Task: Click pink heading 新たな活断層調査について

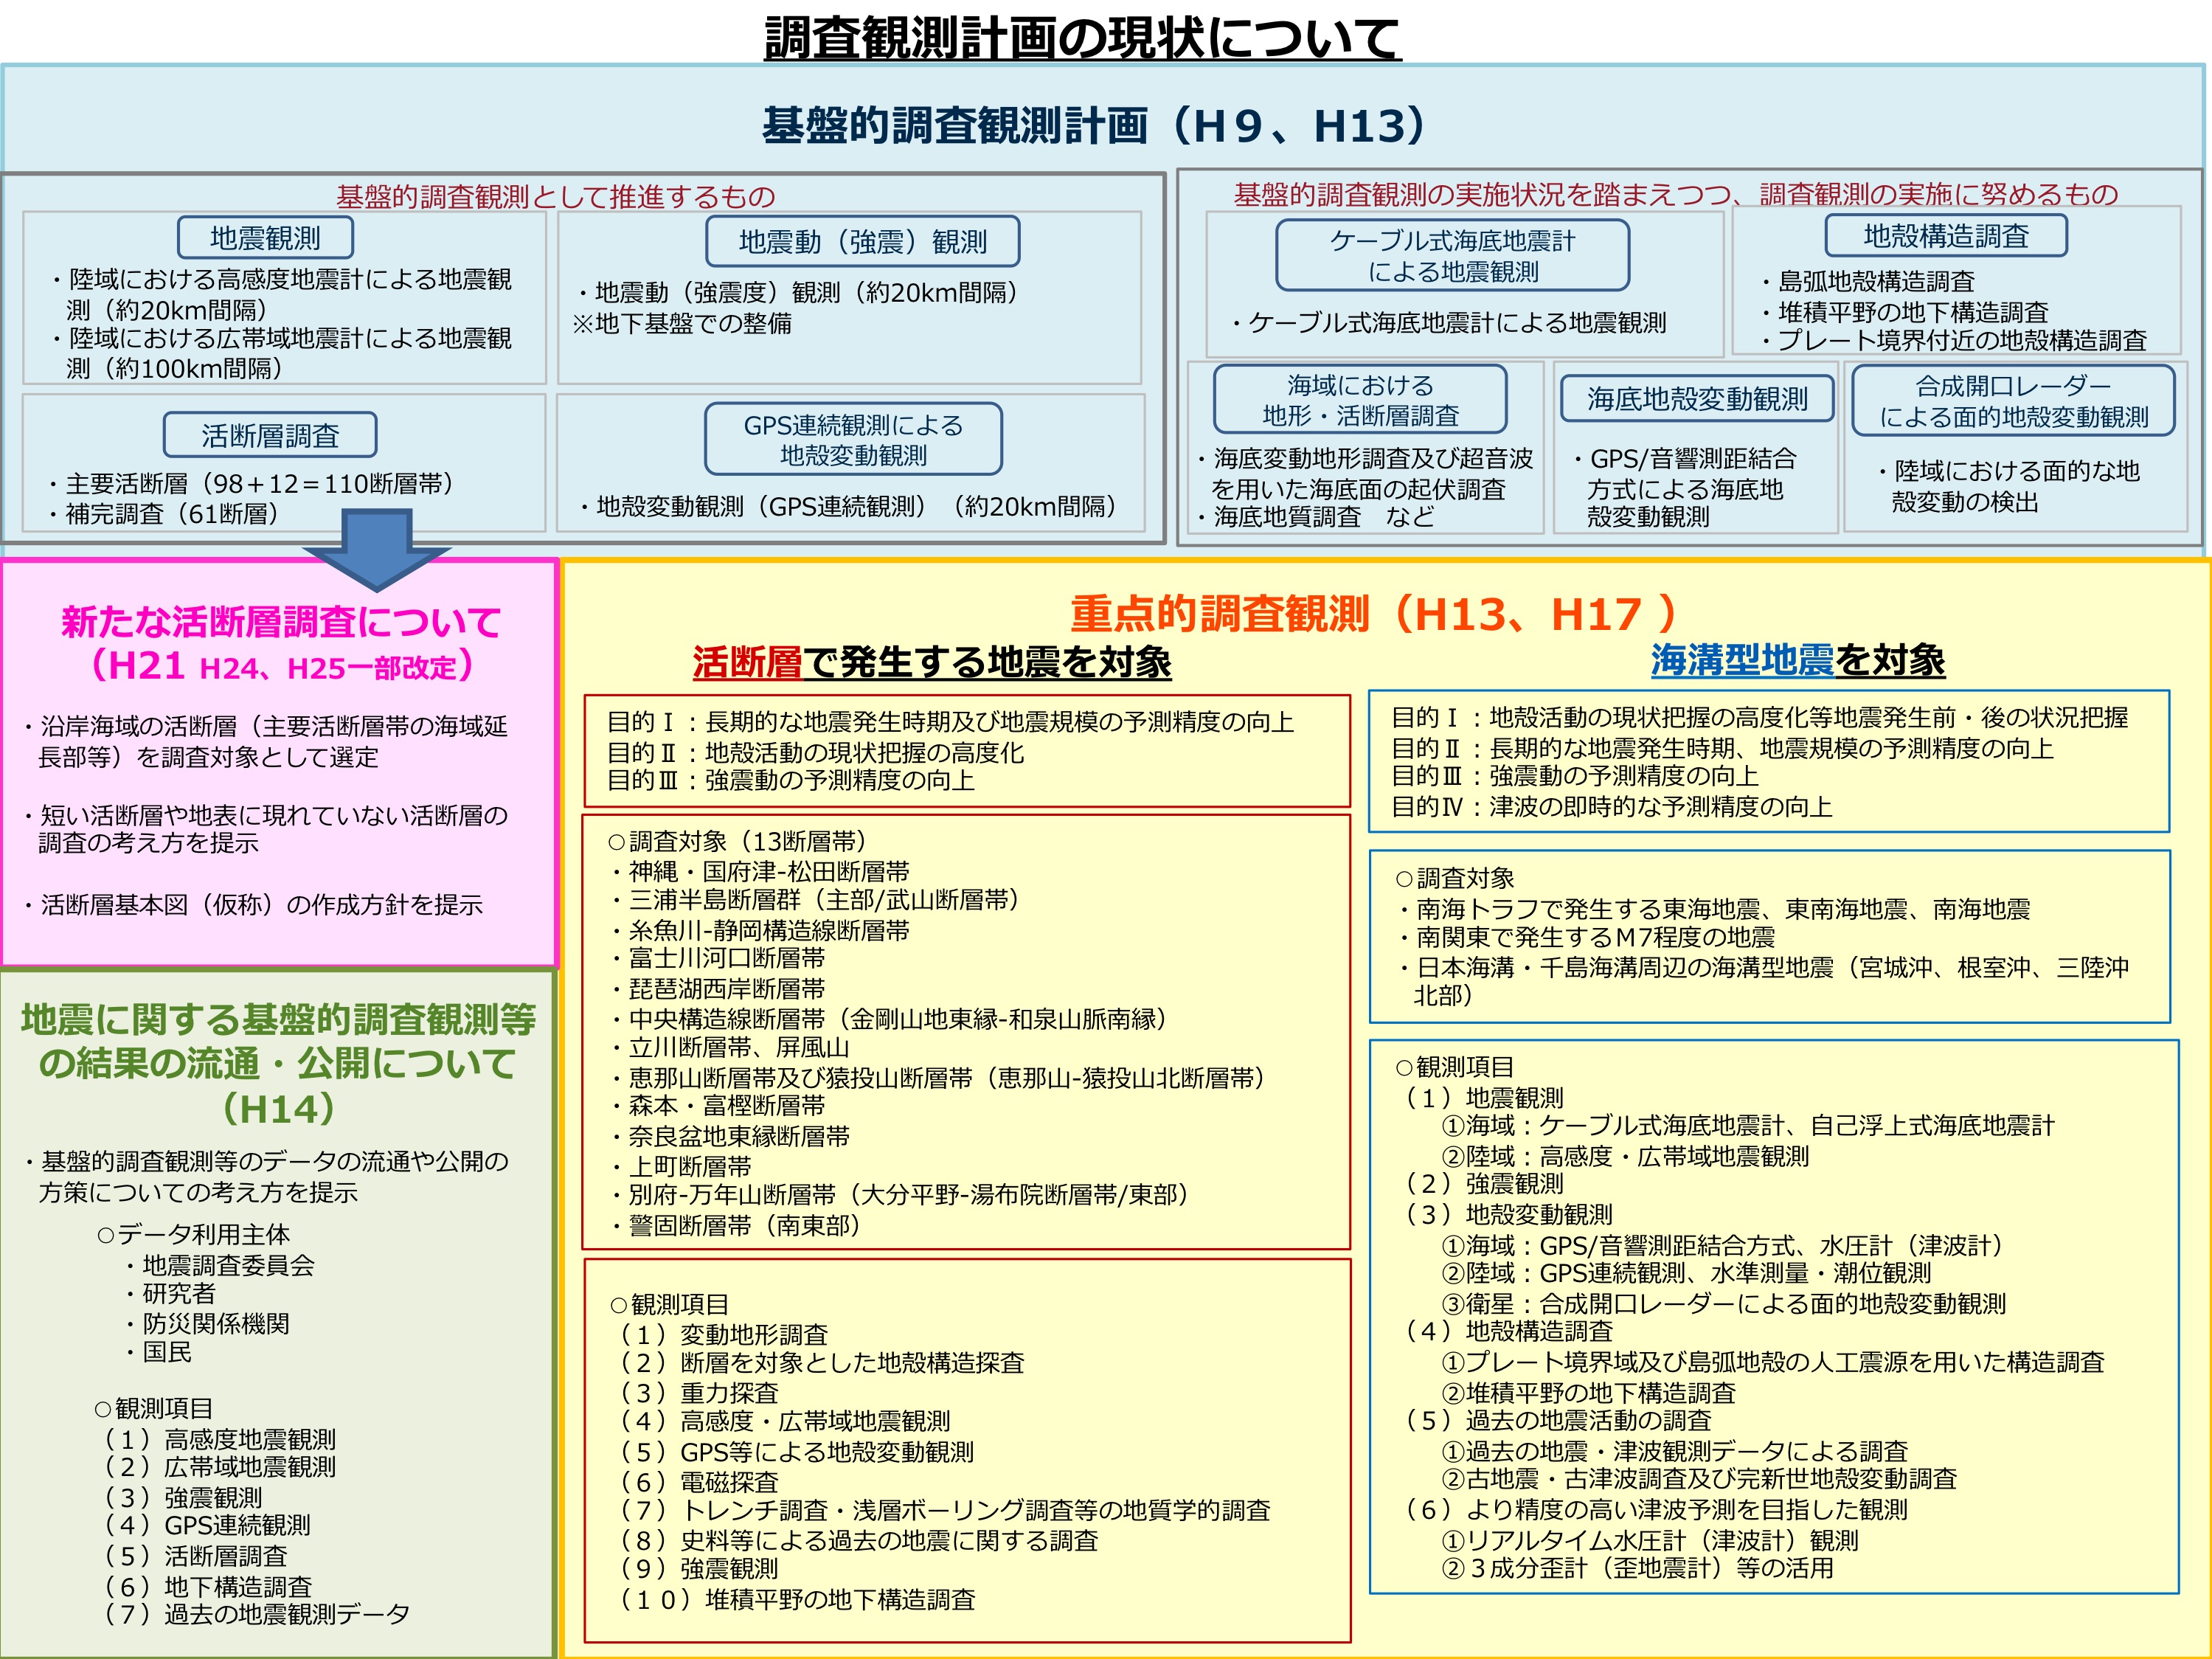Action: (x=281, y=622)
